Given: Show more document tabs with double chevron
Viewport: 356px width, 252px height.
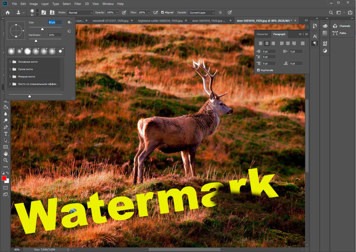Looking at the screenshot, I should point(306,20).
